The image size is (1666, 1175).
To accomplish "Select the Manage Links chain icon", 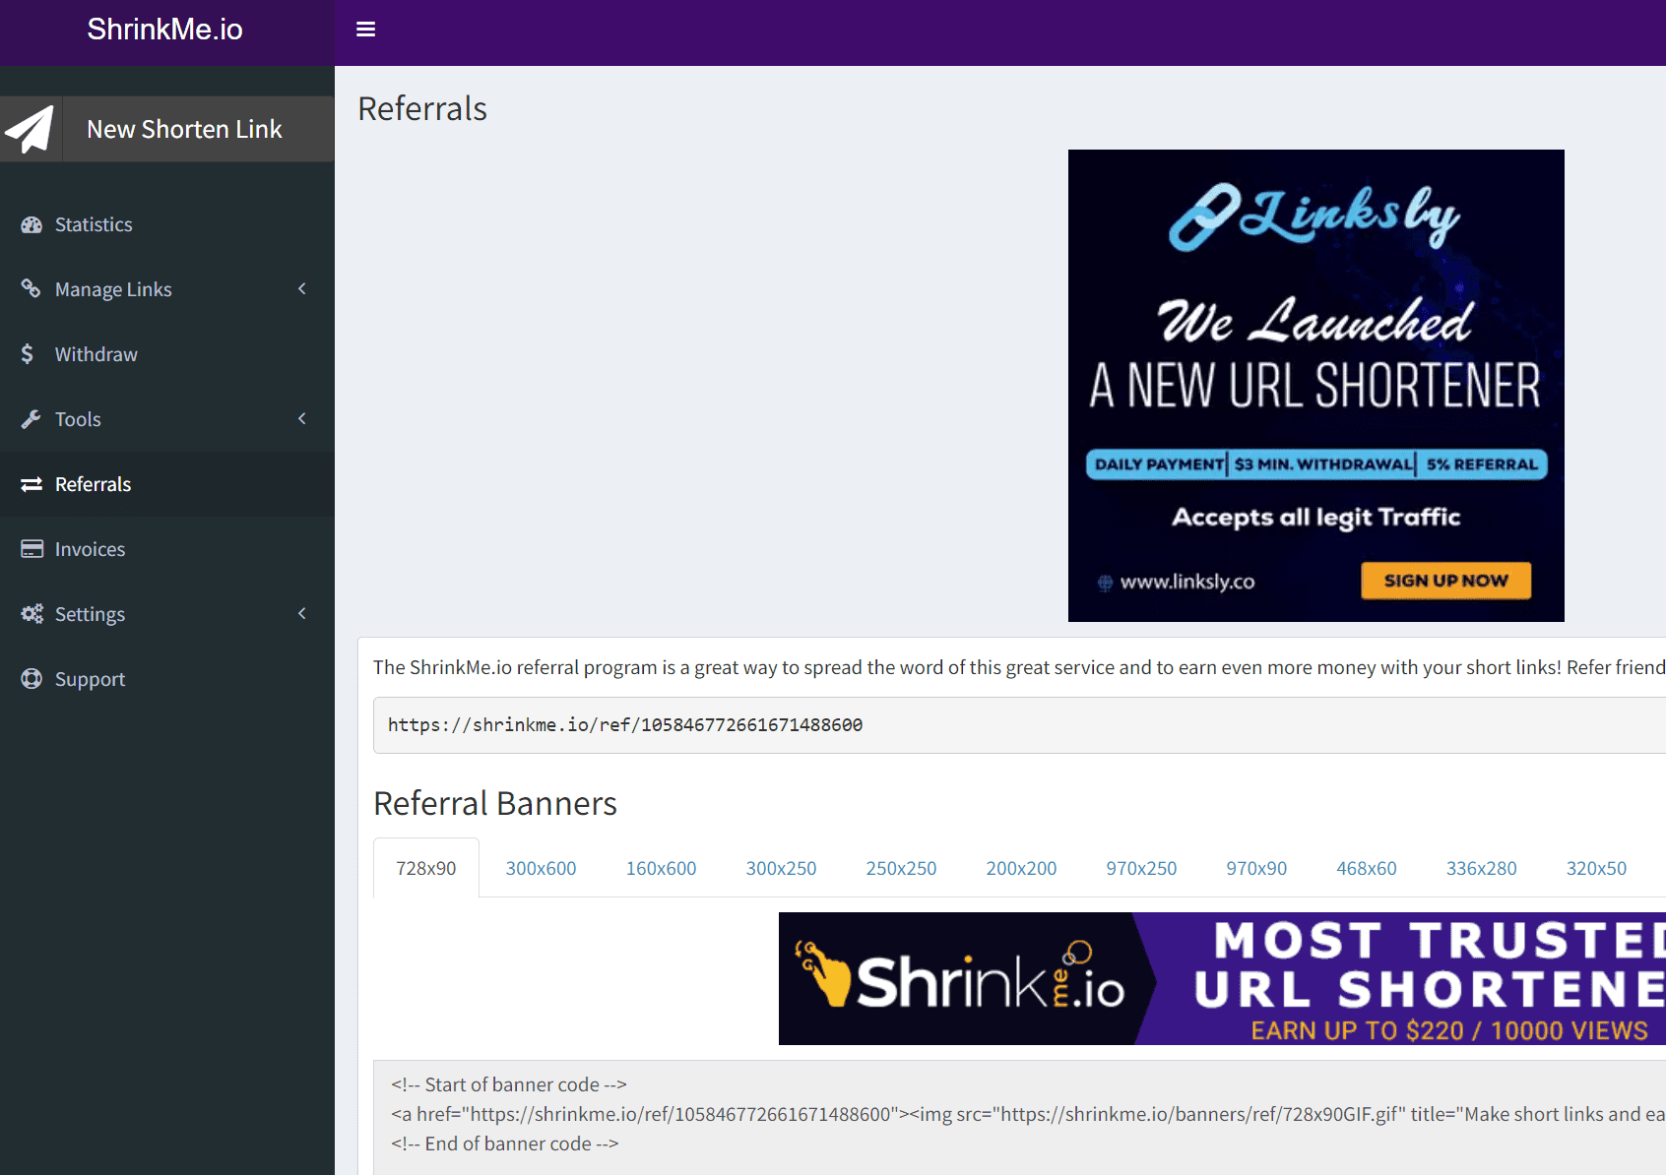I will click(32, 288).
